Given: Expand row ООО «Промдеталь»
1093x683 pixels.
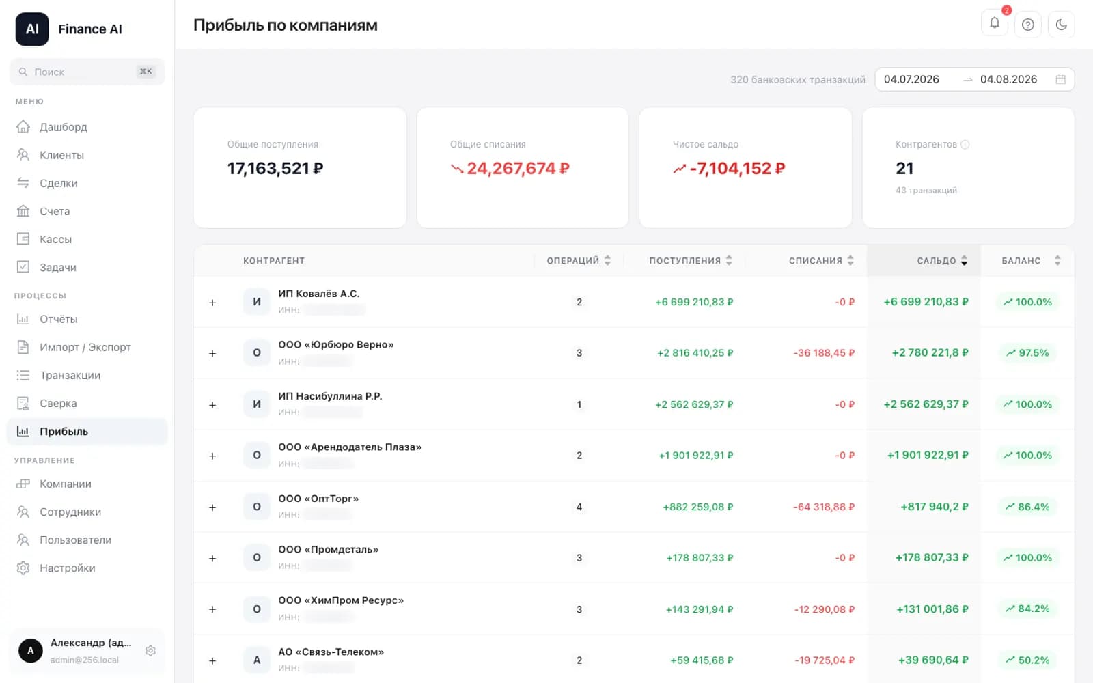Looking at the screenshot, I should (x=212, y=558).
